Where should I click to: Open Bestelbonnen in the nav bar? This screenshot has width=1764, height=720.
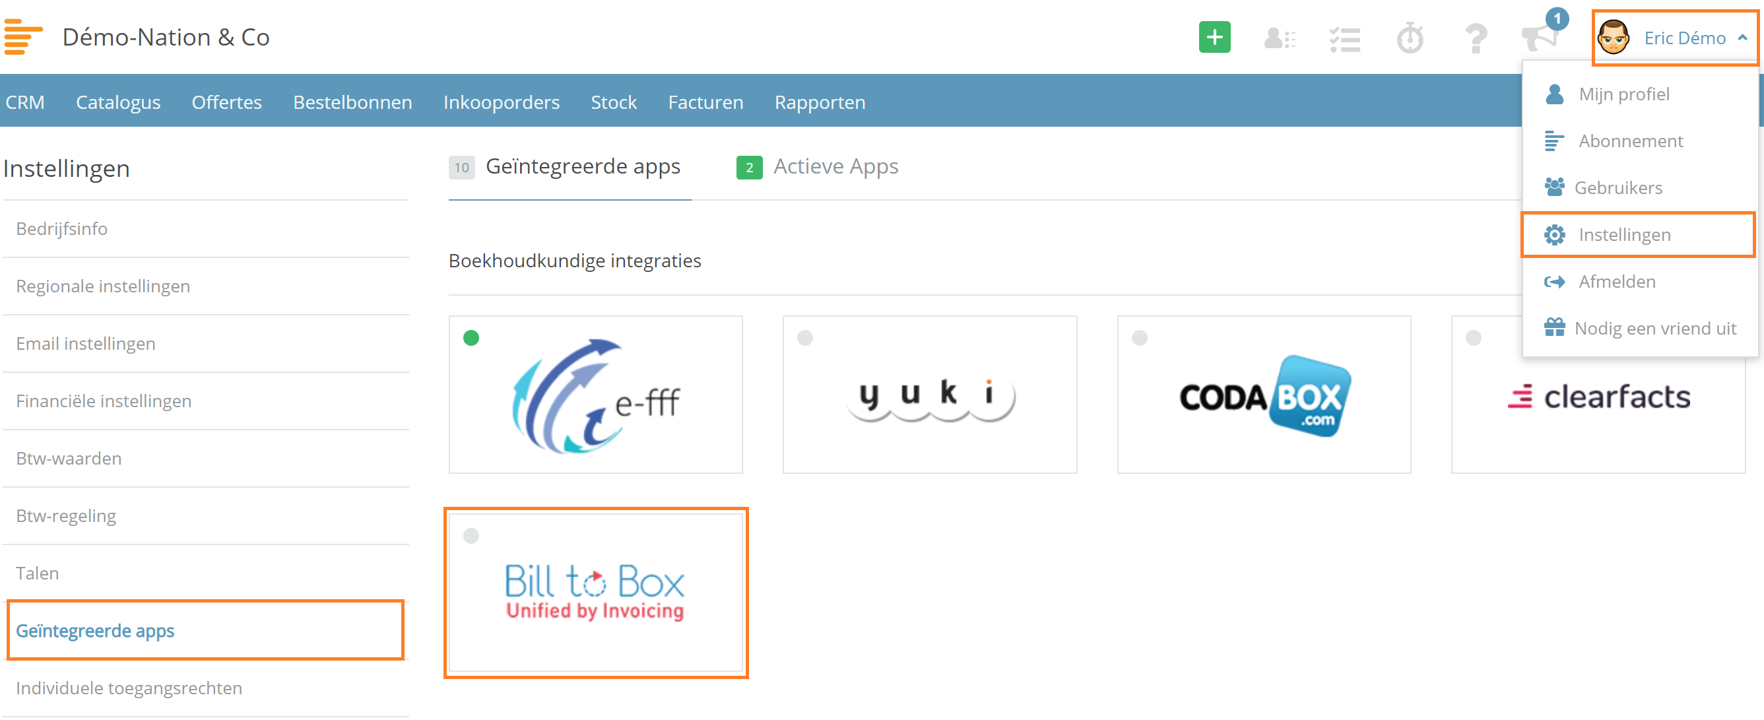click(352, 102)
